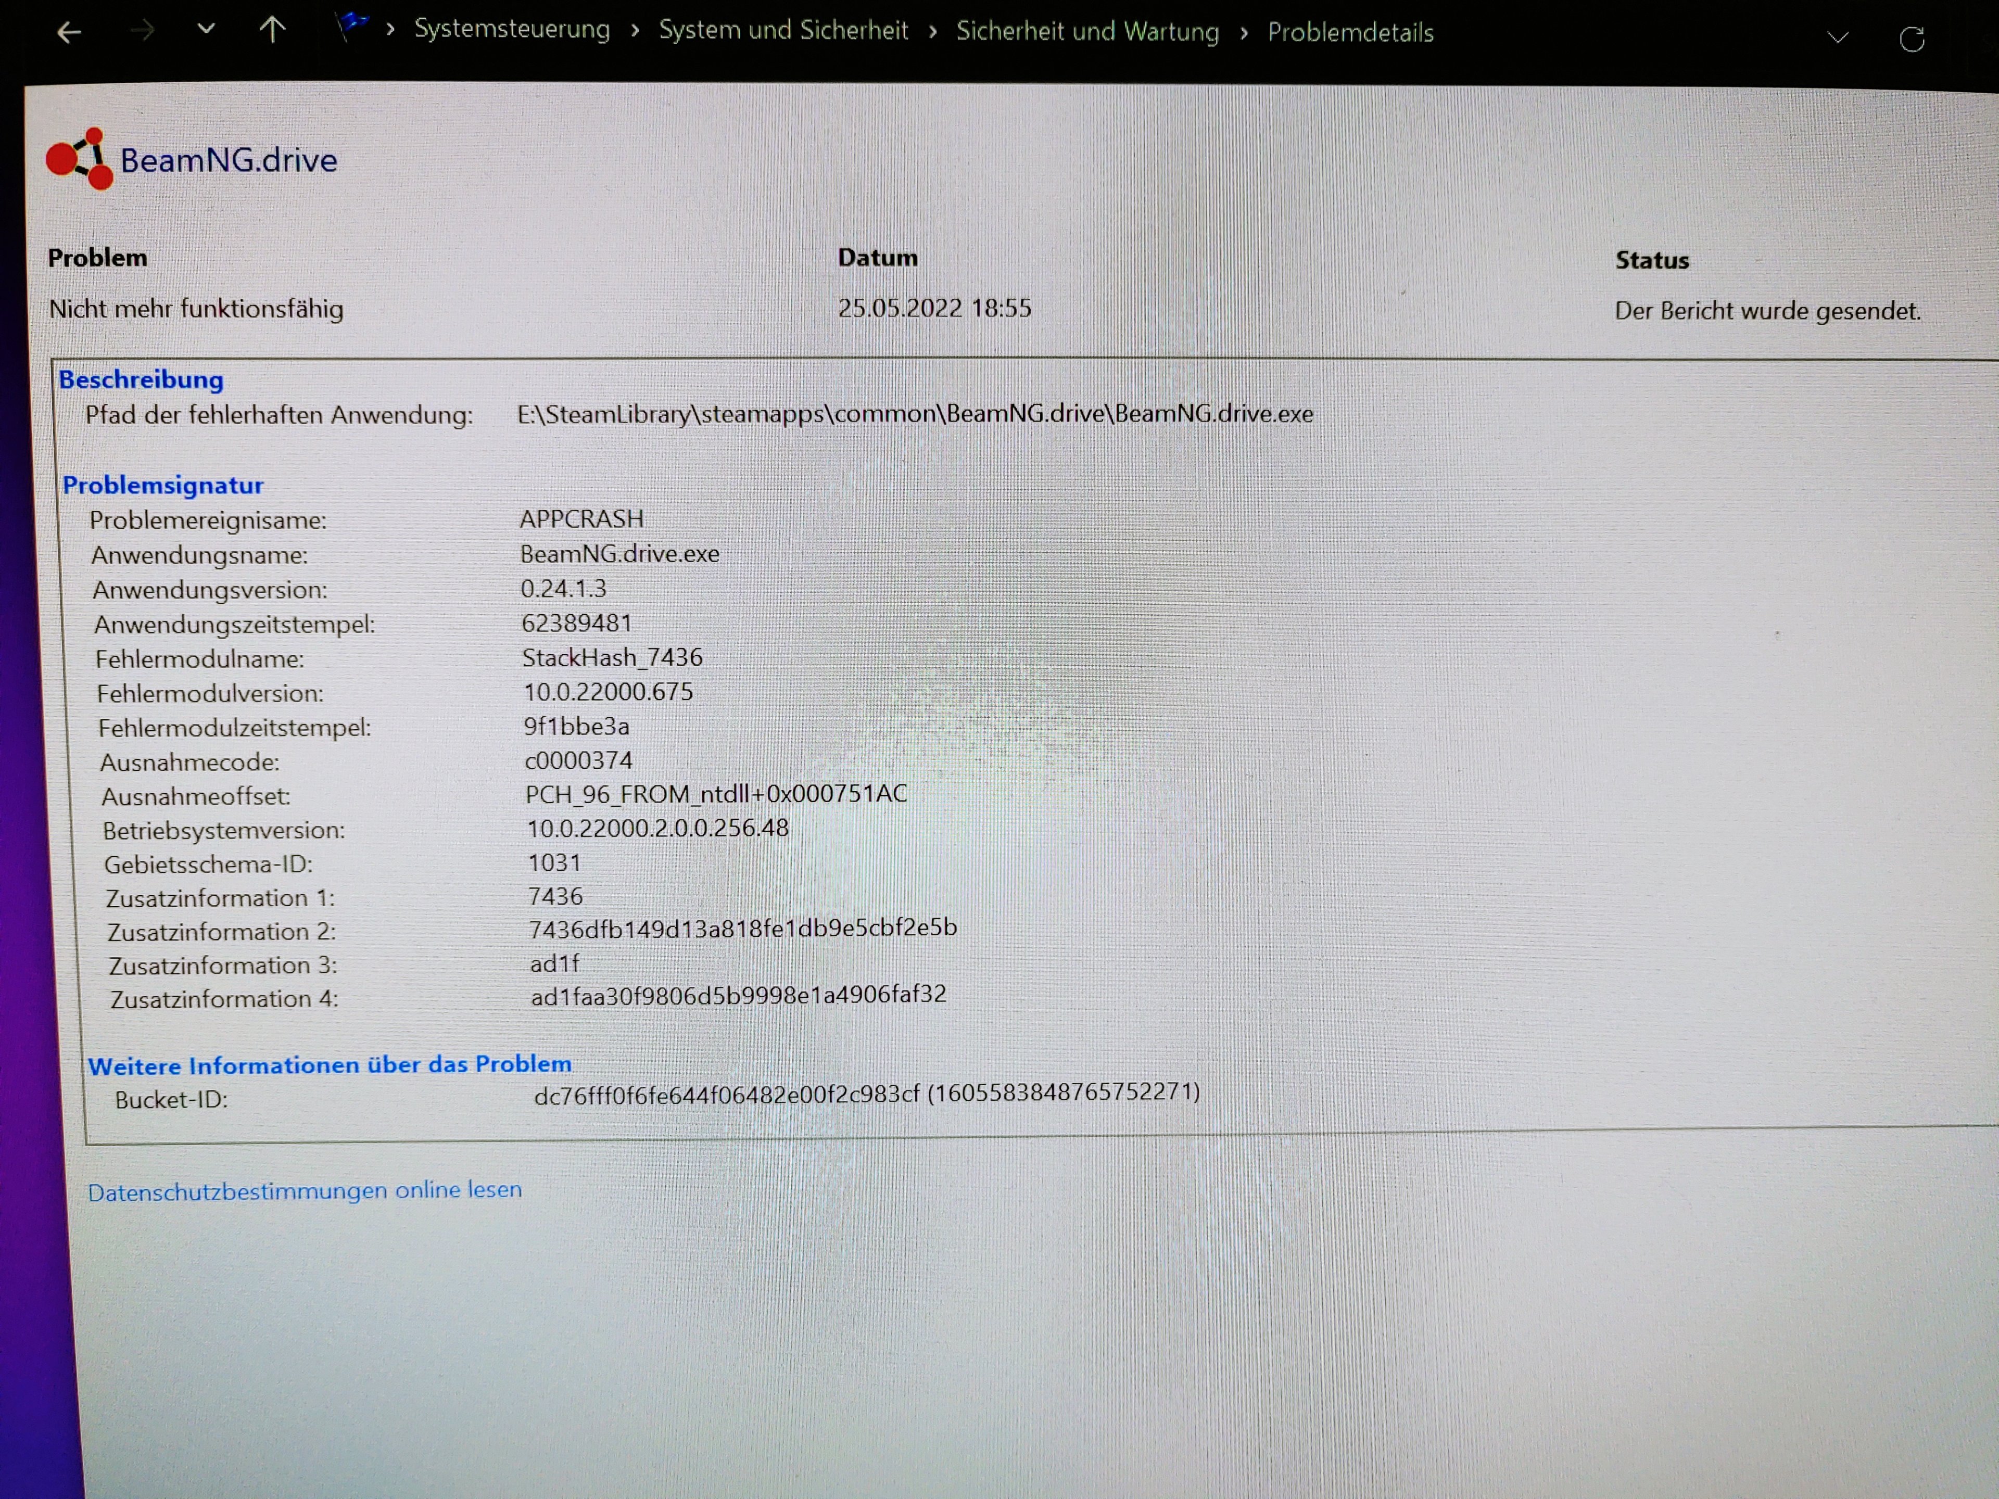The height and width of the screenshot is (1499, 1999).
Task: Navigate to Systemsteuerung breadcrumb
Action: click(512, 29)
